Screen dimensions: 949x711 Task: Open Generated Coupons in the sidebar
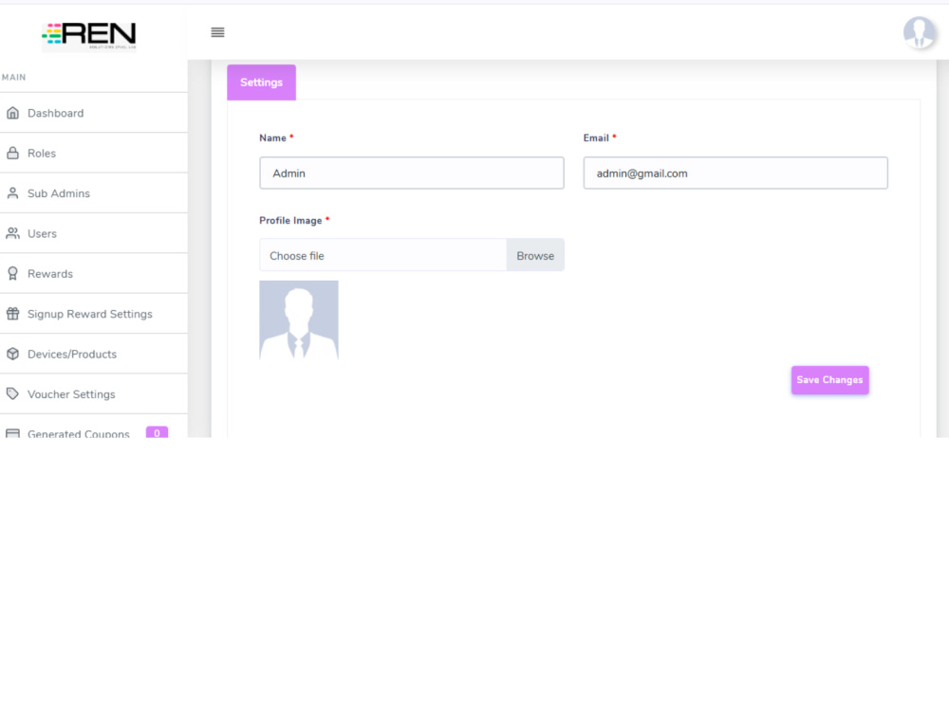coord(94,427)
